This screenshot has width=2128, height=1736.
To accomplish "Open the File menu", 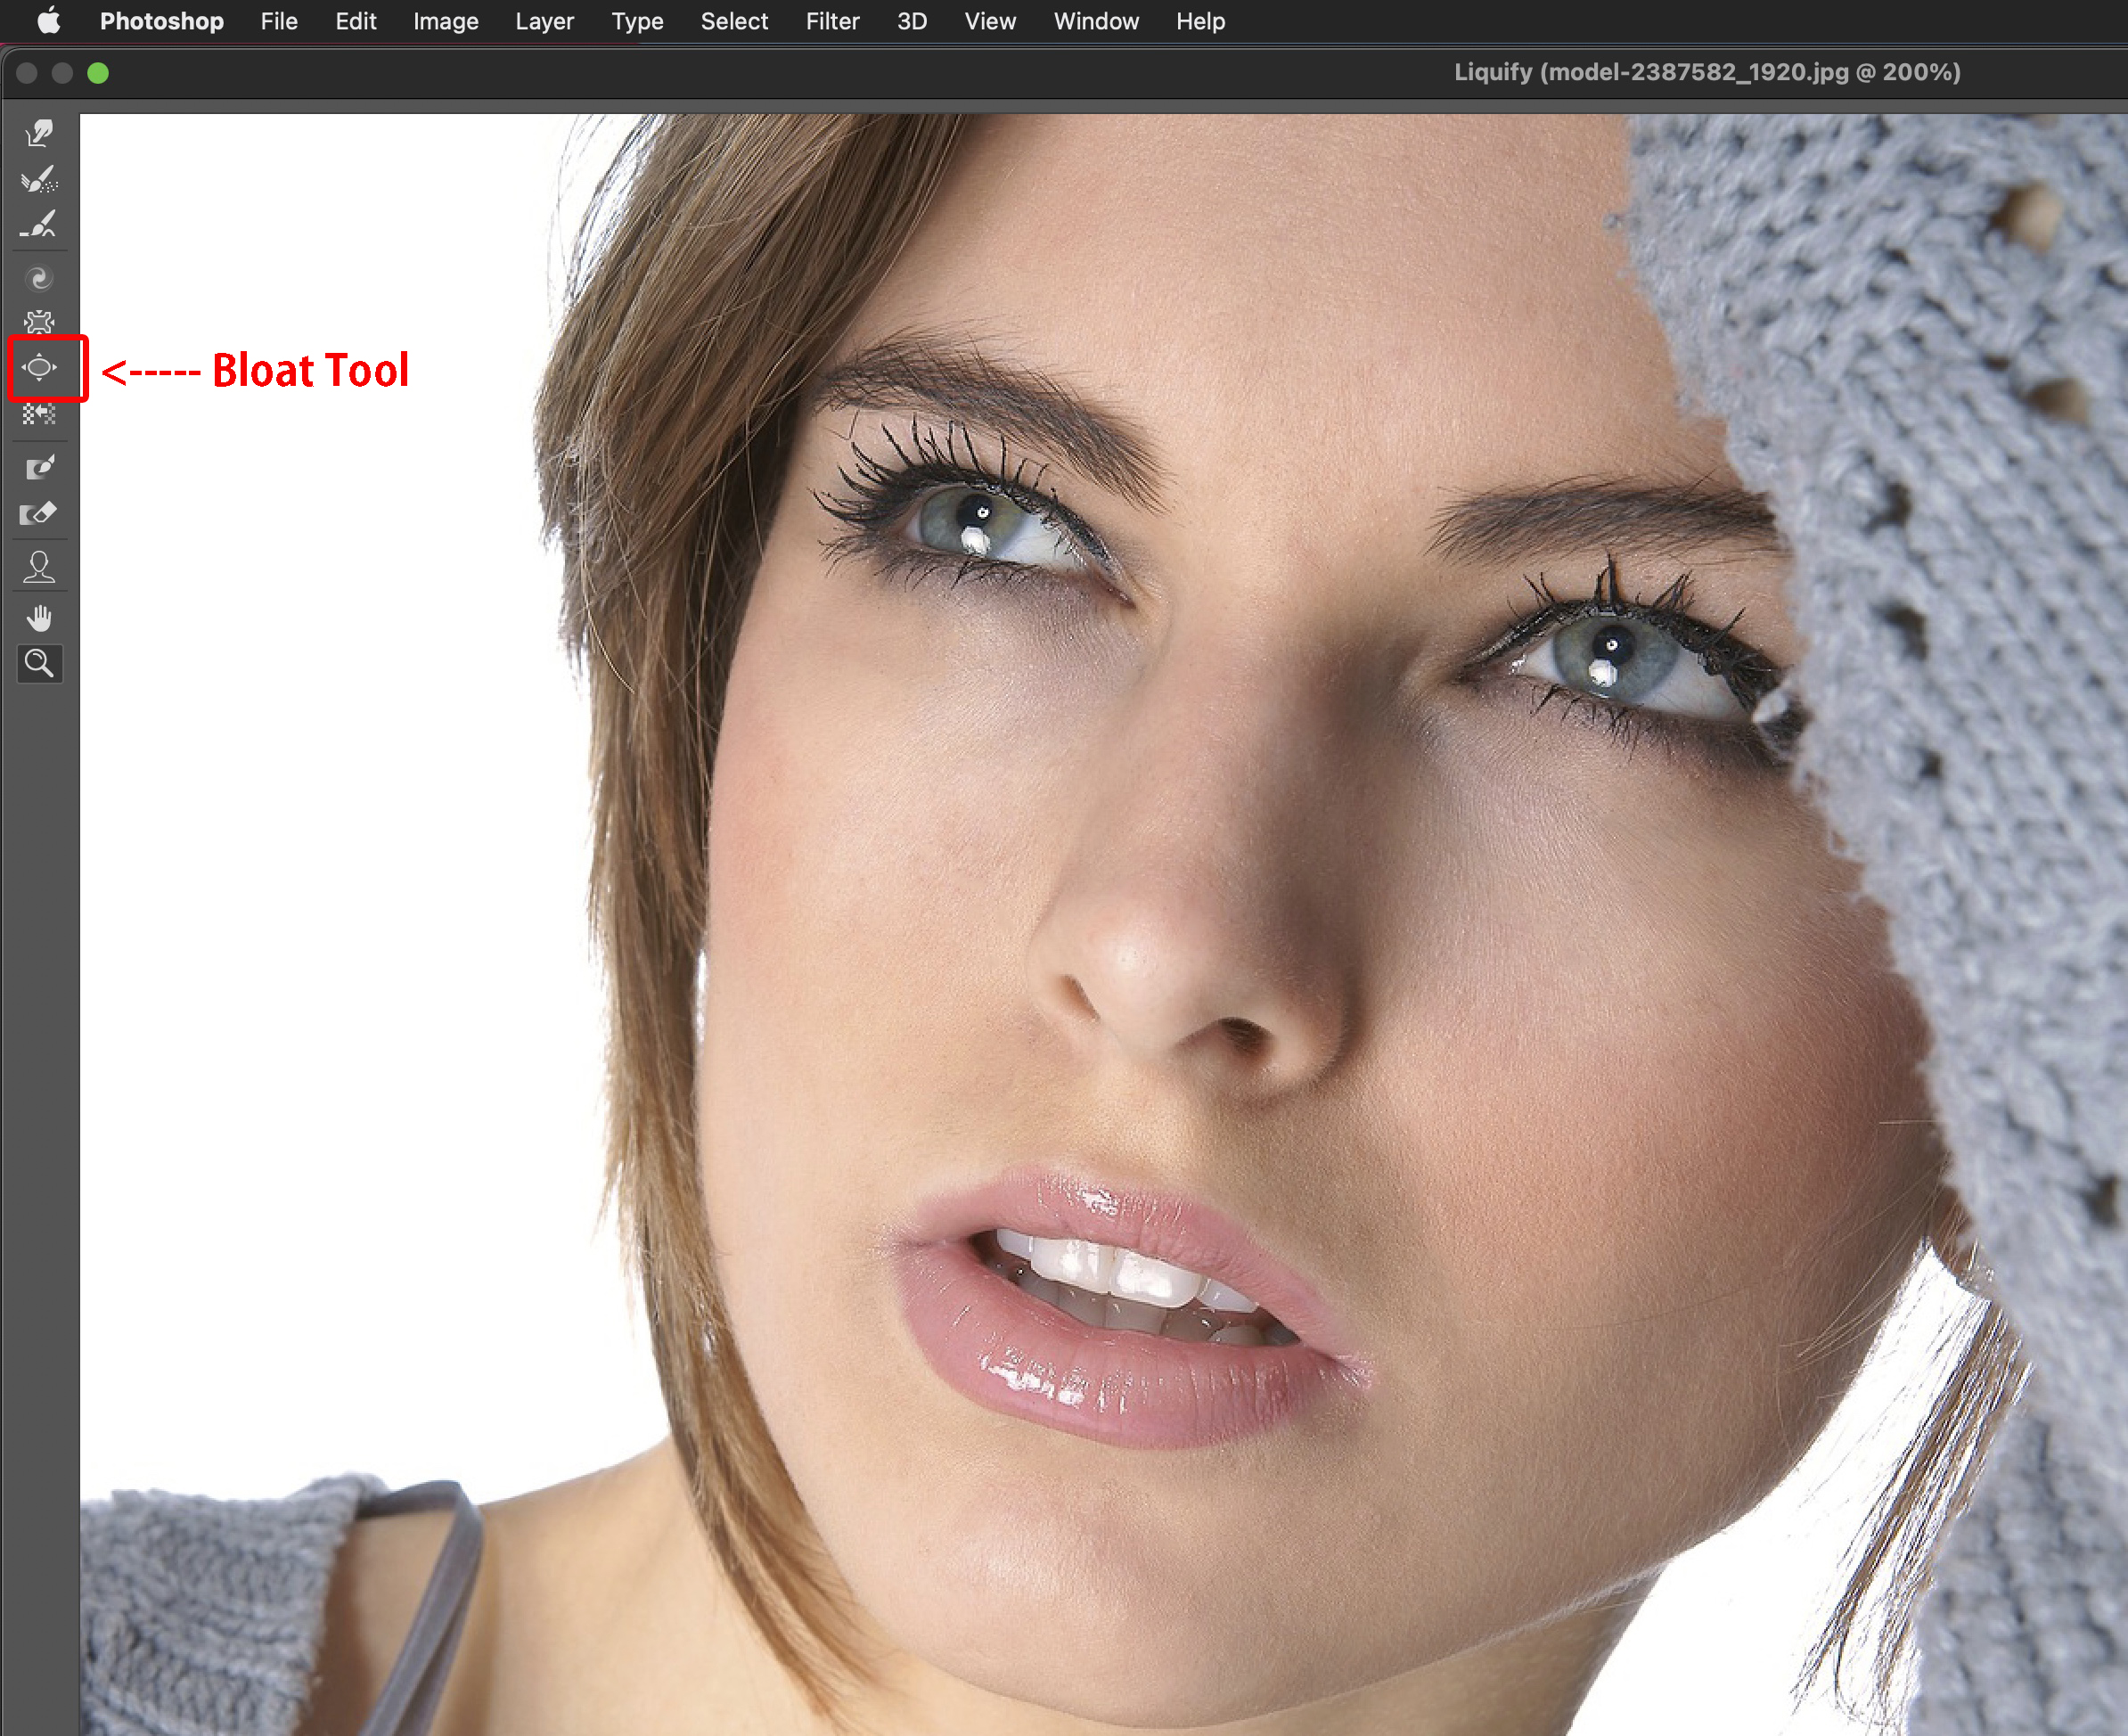I will pyautogui.click(x=279, y=21).
